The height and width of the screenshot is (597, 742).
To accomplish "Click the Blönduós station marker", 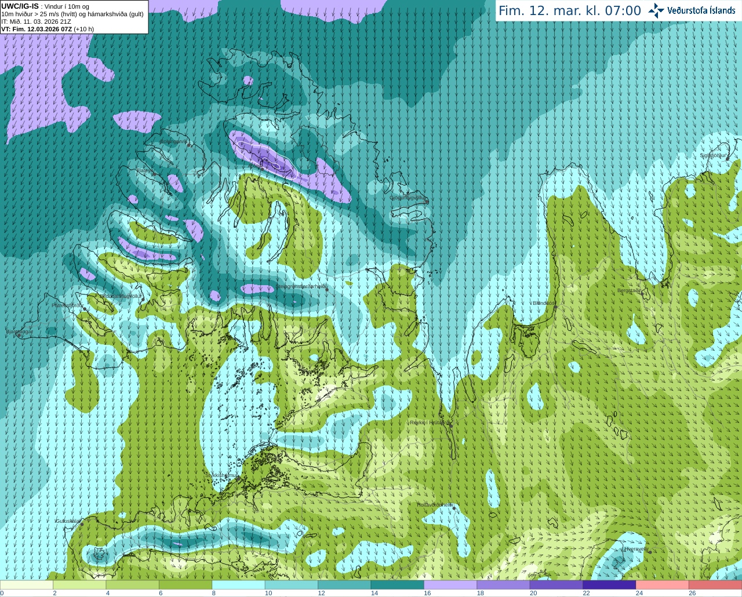I will (x=555, y=307).
